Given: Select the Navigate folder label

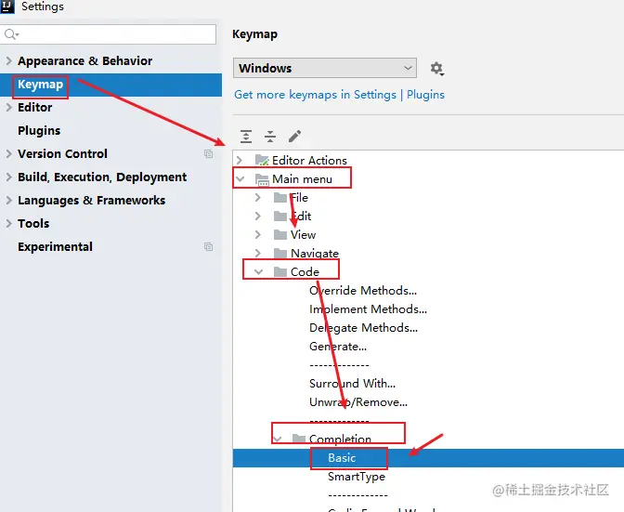Looking at the screenshot, I should [x=315, y=254].
